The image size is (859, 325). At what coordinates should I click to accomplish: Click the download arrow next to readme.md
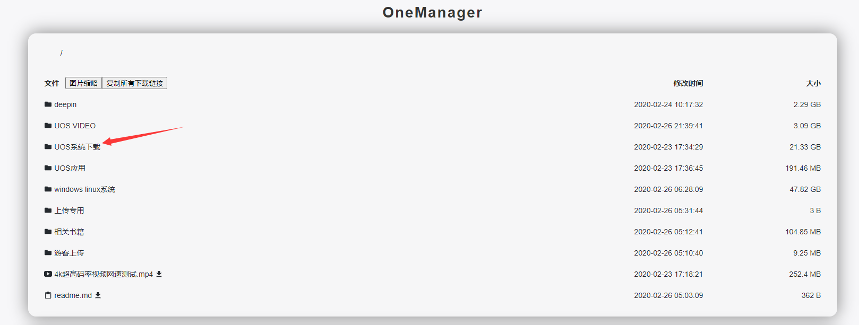click(98, 295)
